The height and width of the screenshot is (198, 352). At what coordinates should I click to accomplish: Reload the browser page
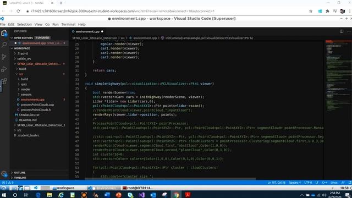(x=18, y=11)
